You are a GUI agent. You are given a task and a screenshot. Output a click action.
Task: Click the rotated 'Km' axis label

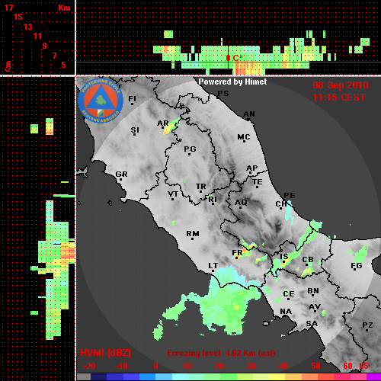8,66
